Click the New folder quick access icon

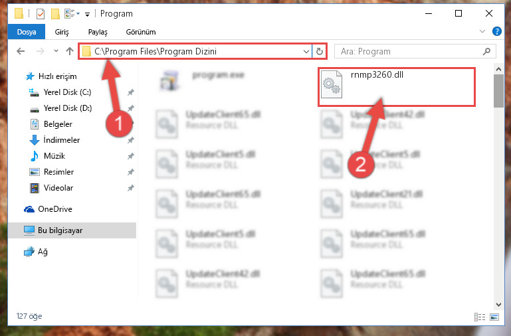(55, 14)
